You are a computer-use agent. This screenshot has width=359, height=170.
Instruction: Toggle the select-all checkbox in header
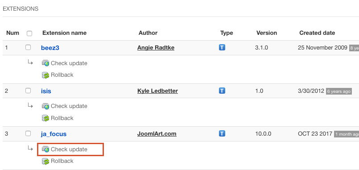pyautogui.click(x=29, y=33)
